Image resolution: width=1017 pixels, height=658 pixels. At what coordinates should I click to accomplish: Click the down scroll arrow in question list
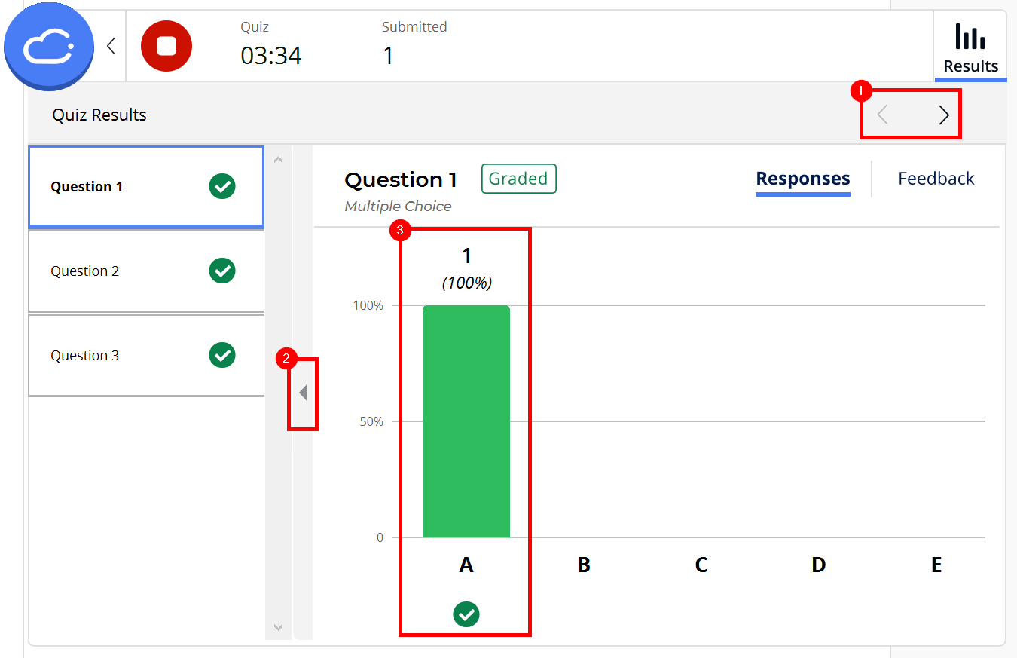point(278,626)
